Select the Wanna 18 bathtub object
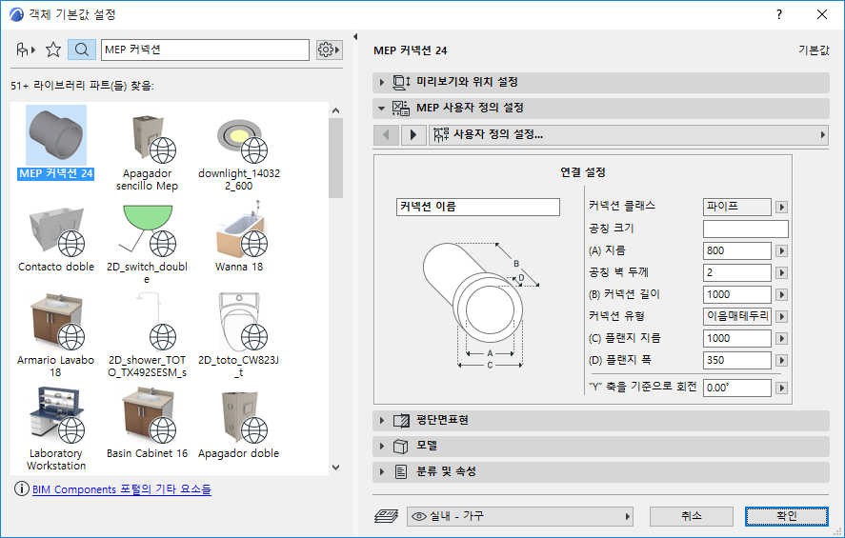The width and height of the screenshot is (845, 538). [x=239, y=237]
